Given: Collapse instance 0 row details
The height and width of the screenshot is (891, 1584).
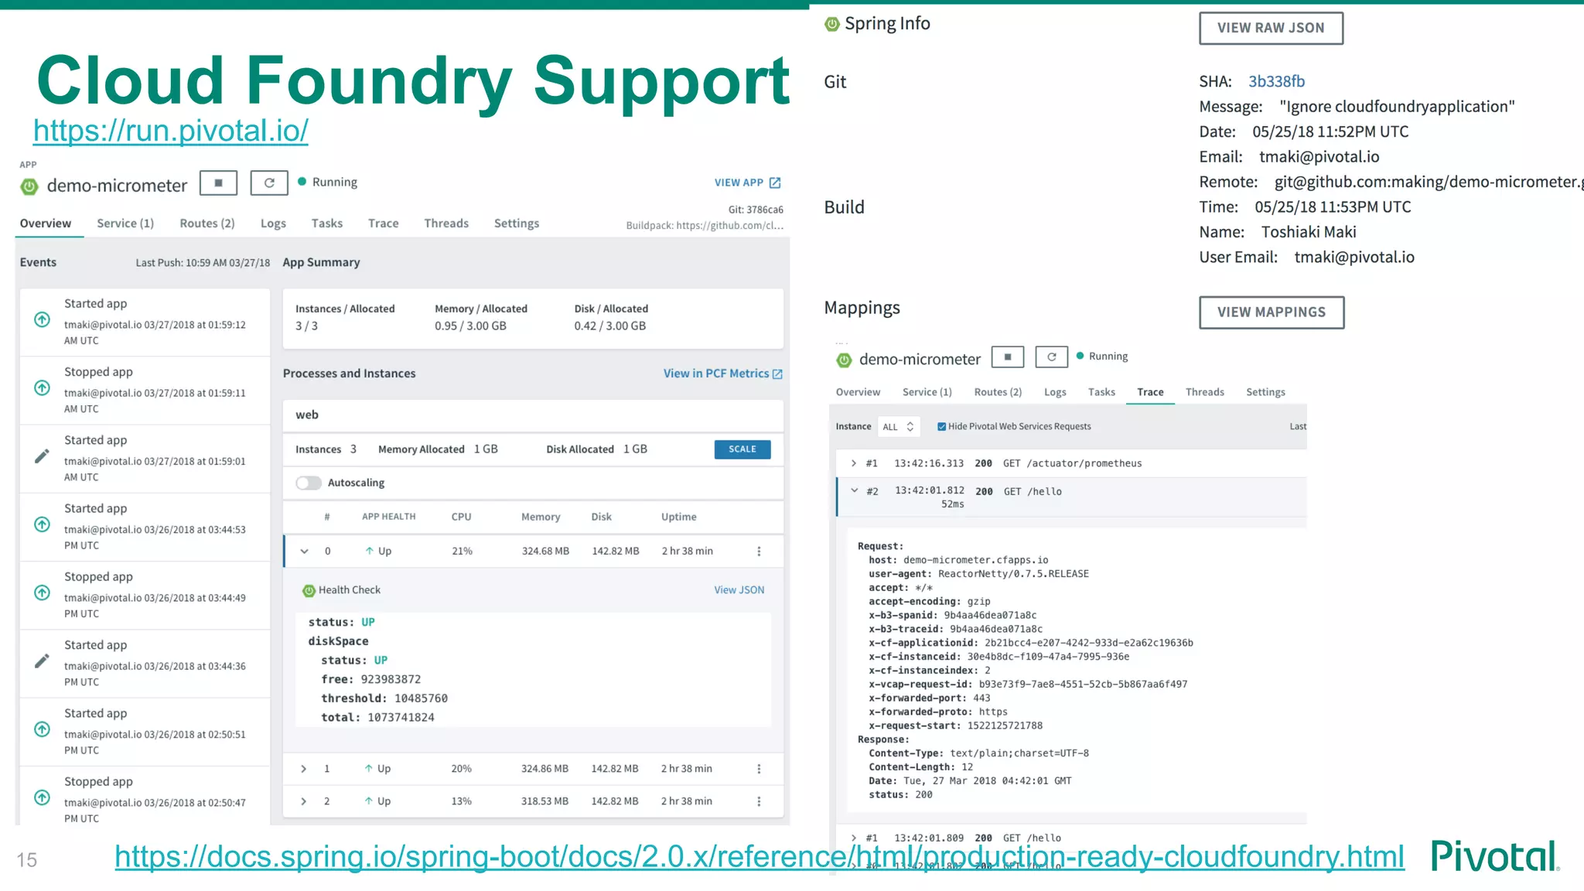Looking at the screenshot, I should [305, 551].
